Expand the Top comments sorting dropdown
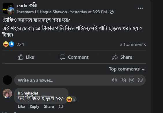The height and width of the screenshot is (113, 163). coord(127,69)
